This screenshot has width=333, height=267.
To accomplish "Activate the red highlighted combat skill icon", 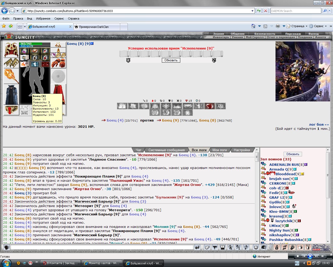I will (x=210, y=106).
